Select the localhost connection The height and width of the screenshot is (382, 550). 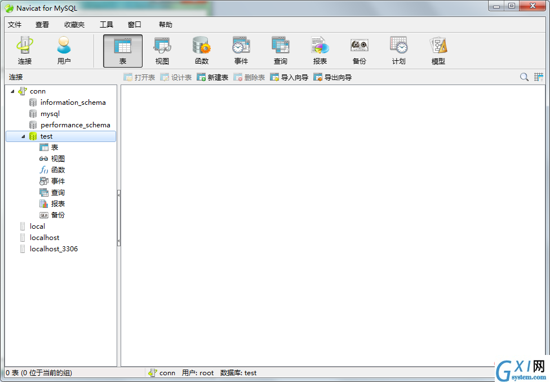pyautogui.click(x=45, y=237)
